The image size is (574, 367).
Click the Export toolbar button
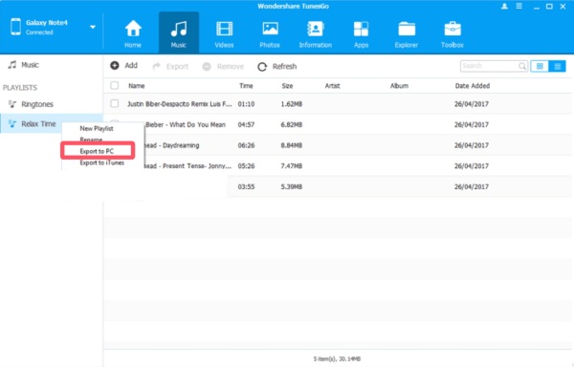[170, 67]
